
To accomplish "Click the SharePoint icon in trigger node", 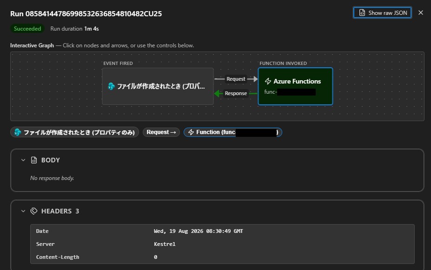I will 111,86.
